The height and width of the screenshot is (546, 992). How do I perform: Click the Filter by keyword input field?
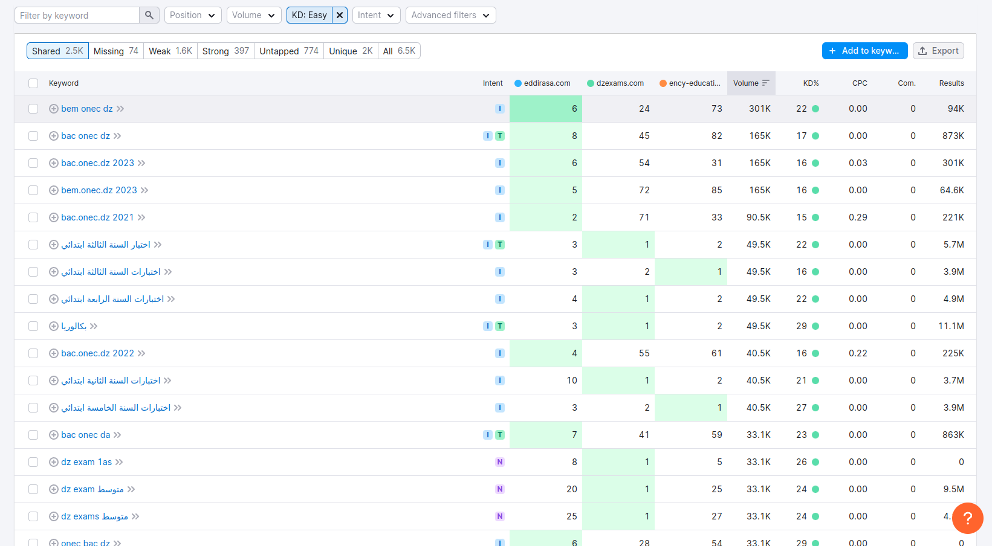pyautogui.click(x=77, y=15)
